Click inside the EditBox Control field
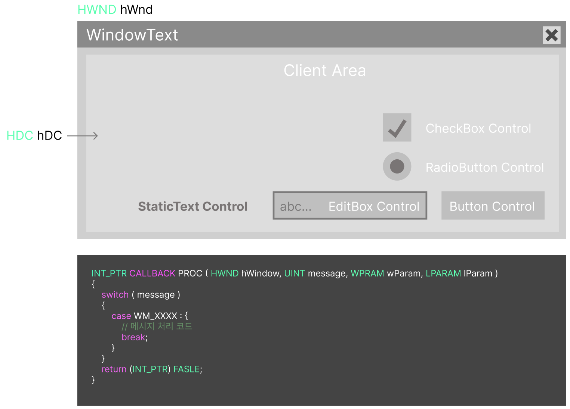570x409 pixels. pyautogui.click(x=350, y=206)
